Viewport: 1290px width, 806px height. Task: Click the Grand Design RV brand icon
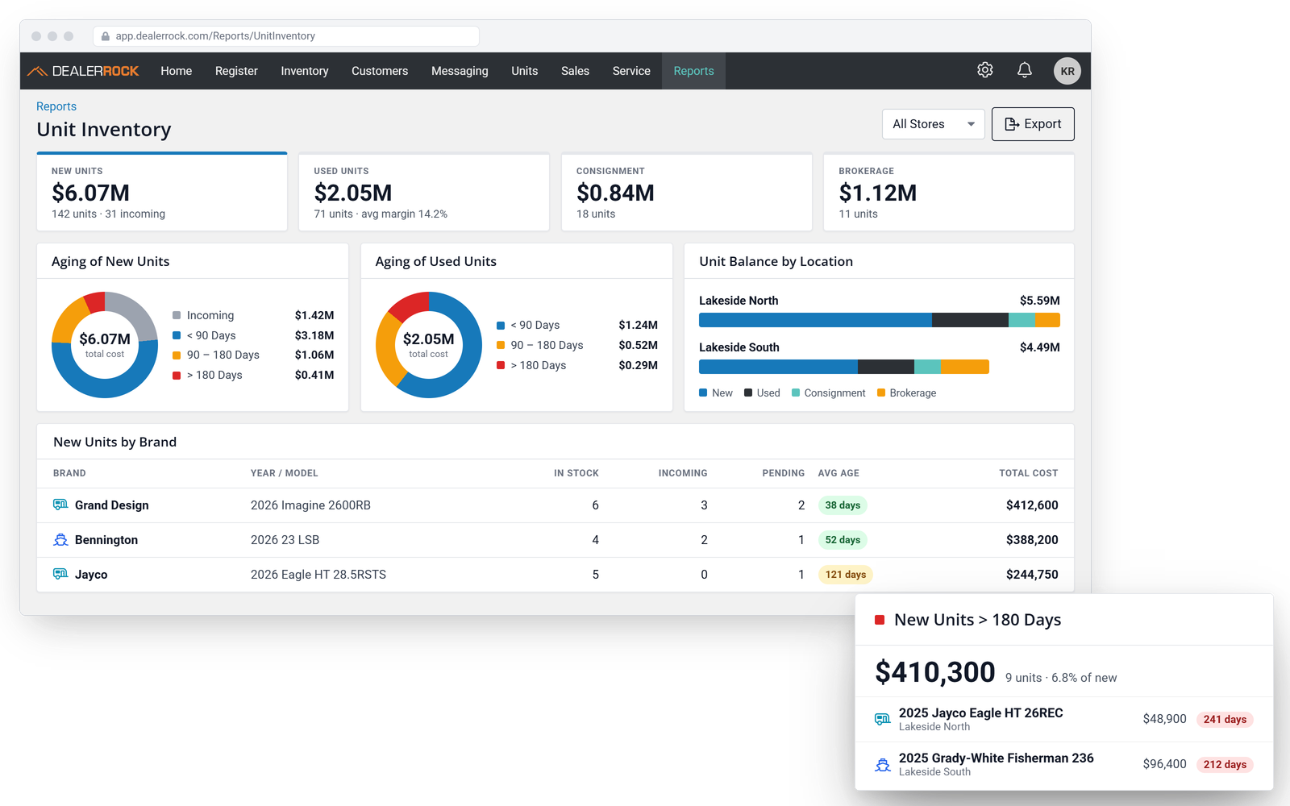(x=60, y=505)
